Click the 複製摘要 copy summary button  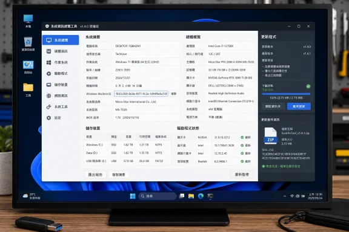(119, 175)
